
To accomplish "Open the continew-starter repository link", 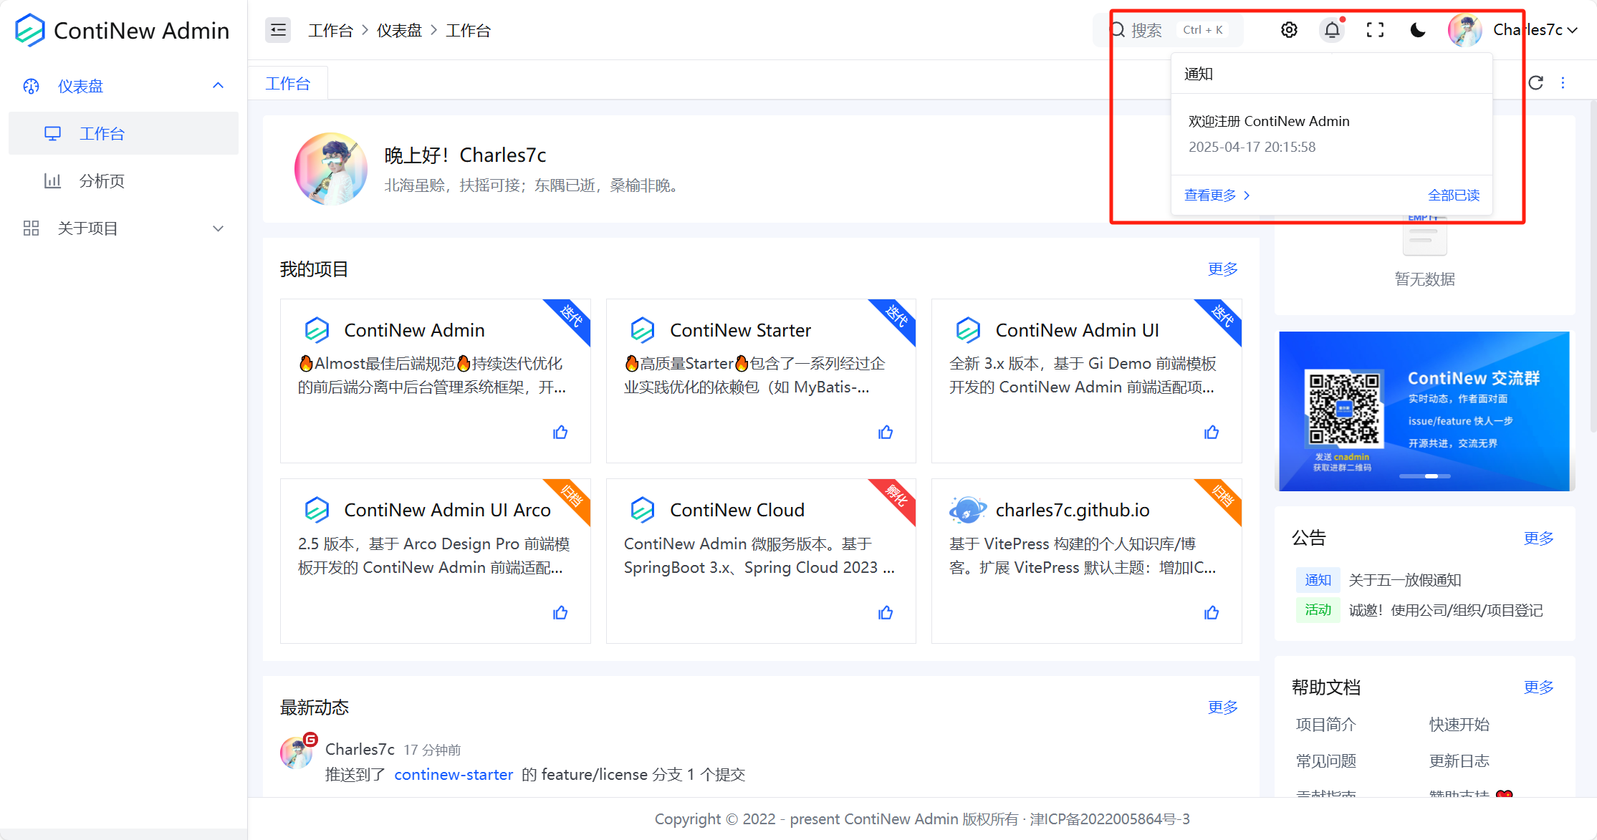I will [454, 774].
